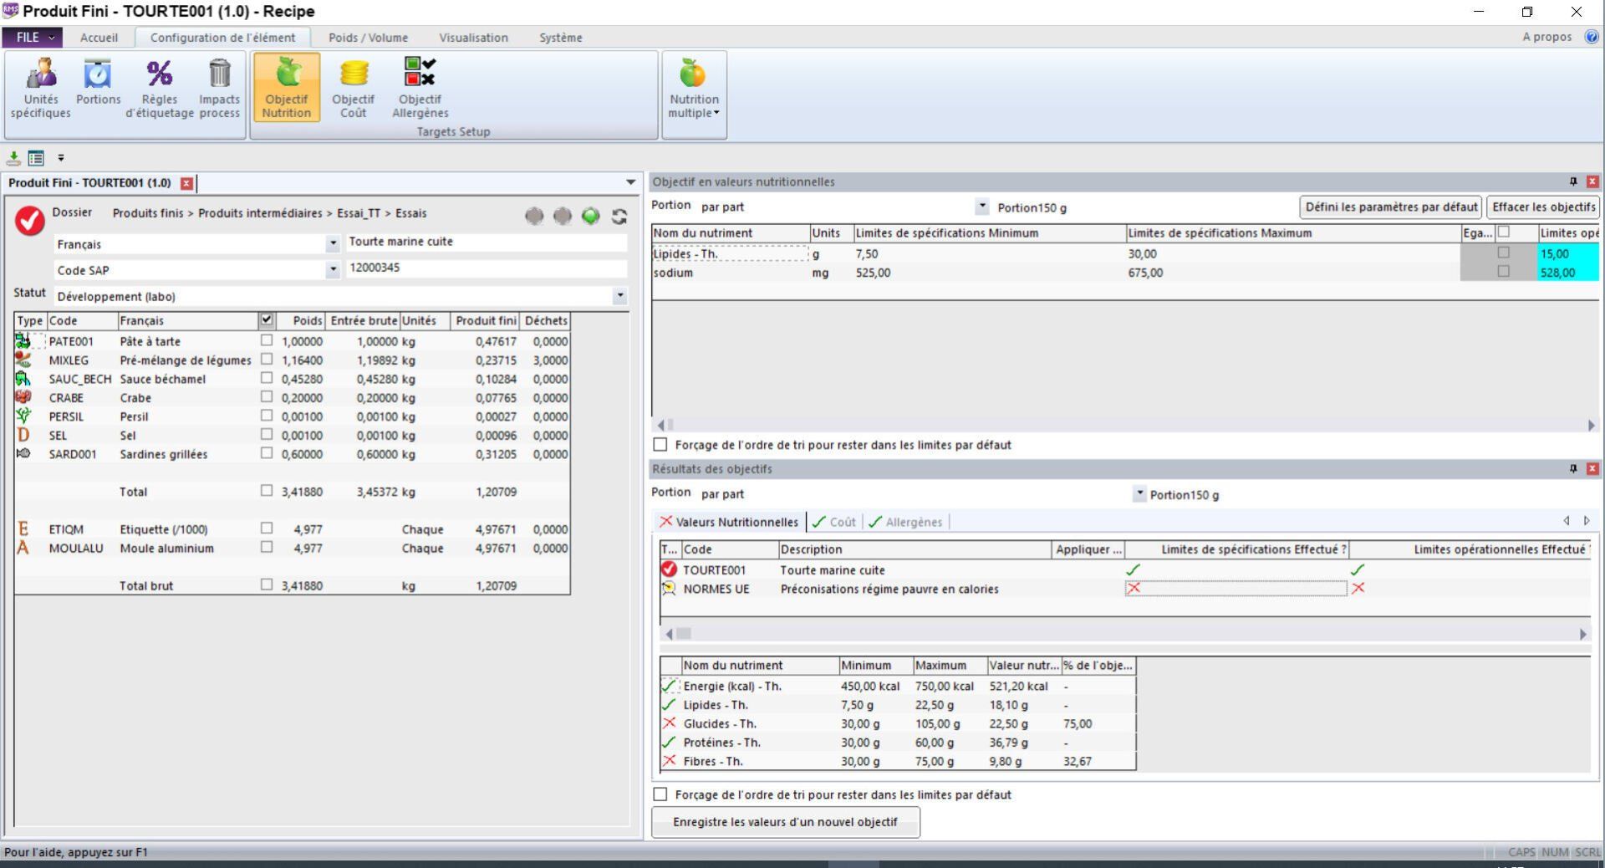The width and height of the screenshot is (1605, 868).
Task: Click the Objectif Allergènes icon
Action: 420,86
